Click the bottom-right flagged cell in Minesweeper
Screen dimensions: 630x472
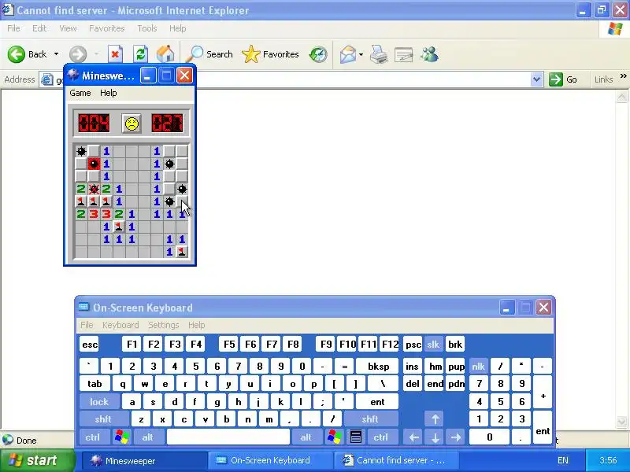tap(182, 252)
